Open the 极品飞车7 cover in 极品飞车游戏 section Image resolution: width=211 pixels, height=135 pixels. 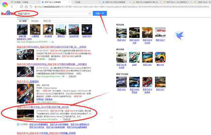coord(160,82)
